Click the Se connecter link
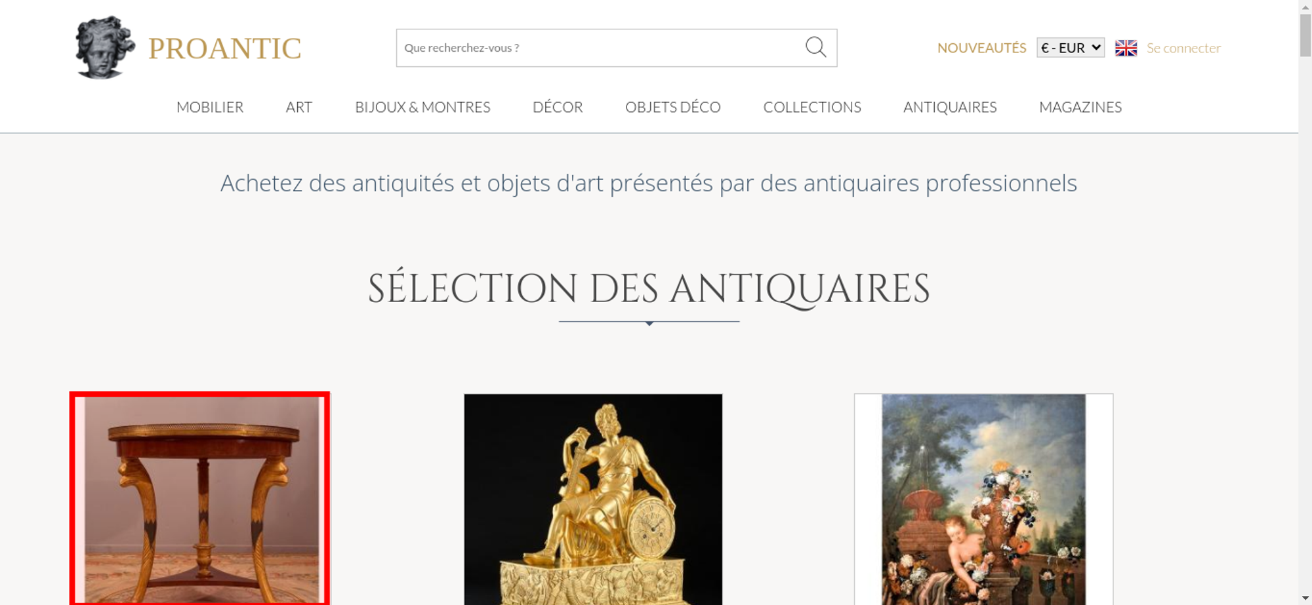This screenshot has height=605, width=1312. pyautogui.click(x=1183, y=48)
